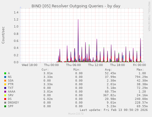Click the '1.4' y-axis tick label
Image resolution: width=152 pixels, height=117 pixels.
(x=16, y=12)
